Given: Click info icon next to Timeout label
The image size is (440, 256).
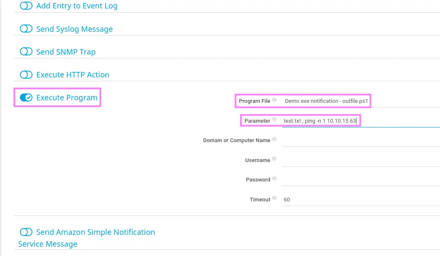Looking at the screenshot, I should pos(274,198).
